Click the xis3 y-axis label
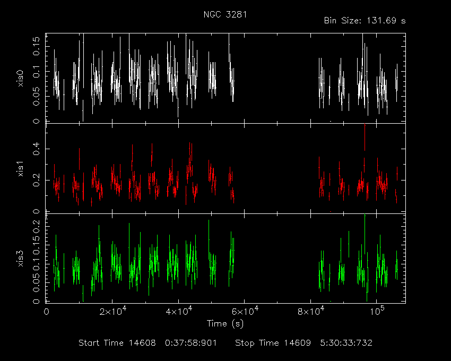Viewport: 451px width, 361px height. 20,259
